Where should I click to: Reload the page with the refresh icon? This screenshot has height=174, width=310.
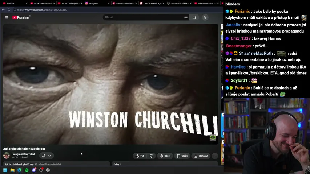pyautogui.click(x=9, y=9)
